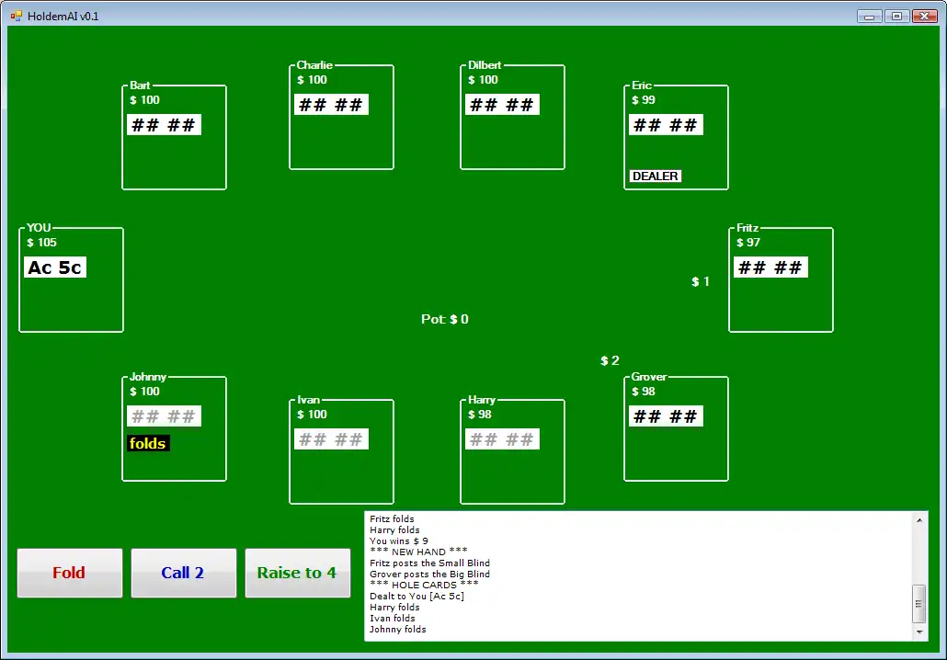Click your Ac 5c hole cards
This screenshot has height=660, width=947.
pyautogui.click(x=55, y=267)
